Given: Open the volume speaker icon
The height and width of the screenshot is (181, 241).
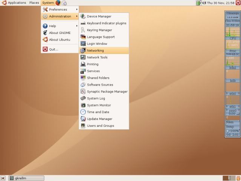Looking at the screenshot, I should click(204, 3).
